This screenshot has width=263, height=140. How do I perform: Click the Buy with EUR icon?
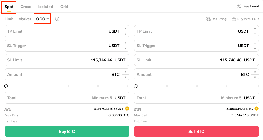click(234, 19)
